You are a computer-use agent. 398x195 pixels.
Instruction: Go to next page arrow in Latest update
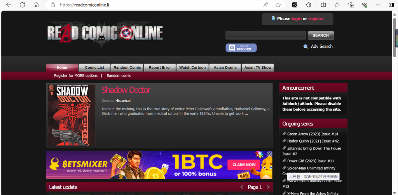point(268,187)
